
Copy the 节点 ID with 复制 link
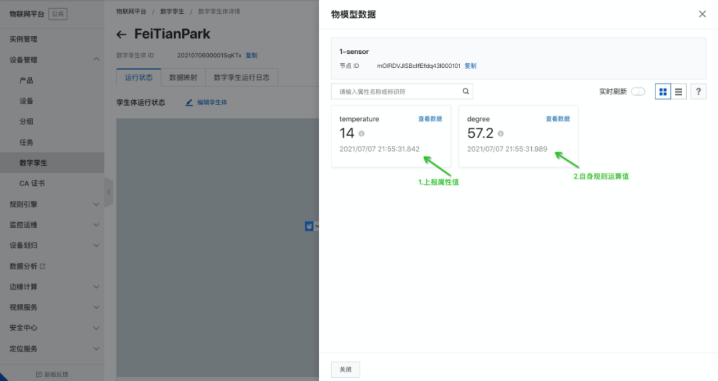pos(470,66)
